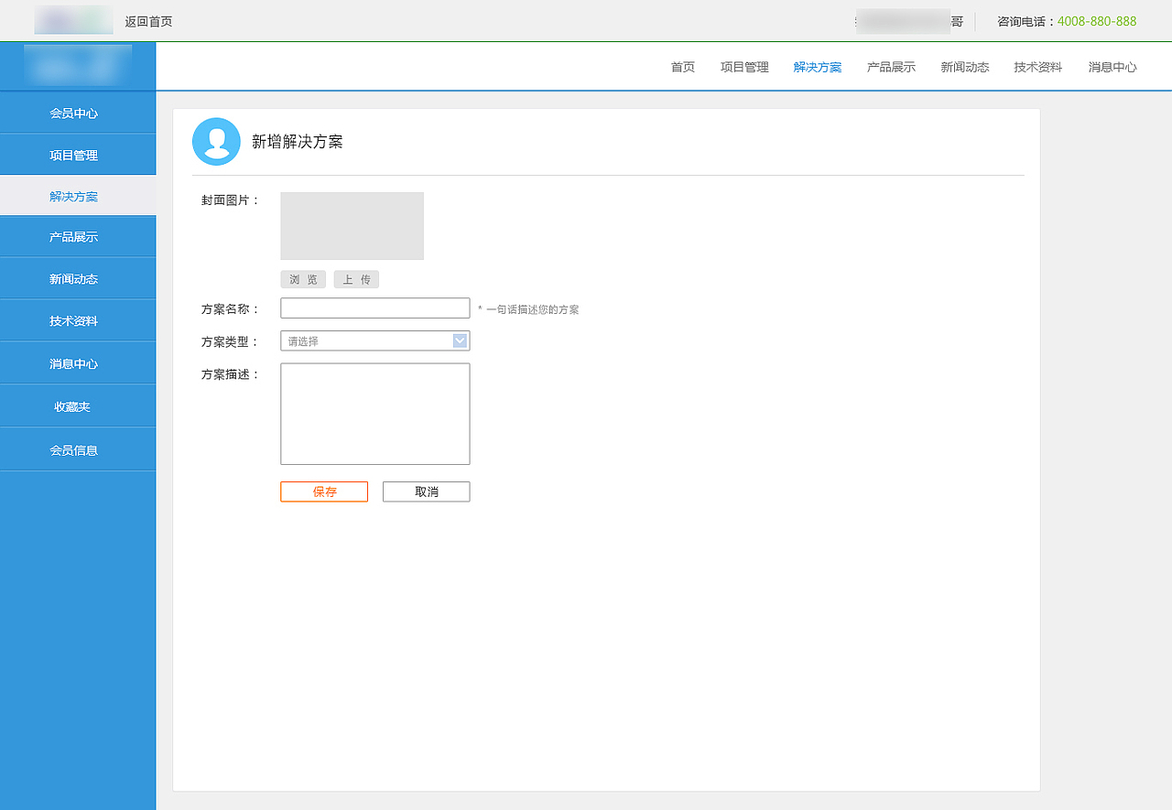Click inside the 方案名称 input field
Screen dimensions: 1172x810
pyautogui.click(x=374, y=308)
